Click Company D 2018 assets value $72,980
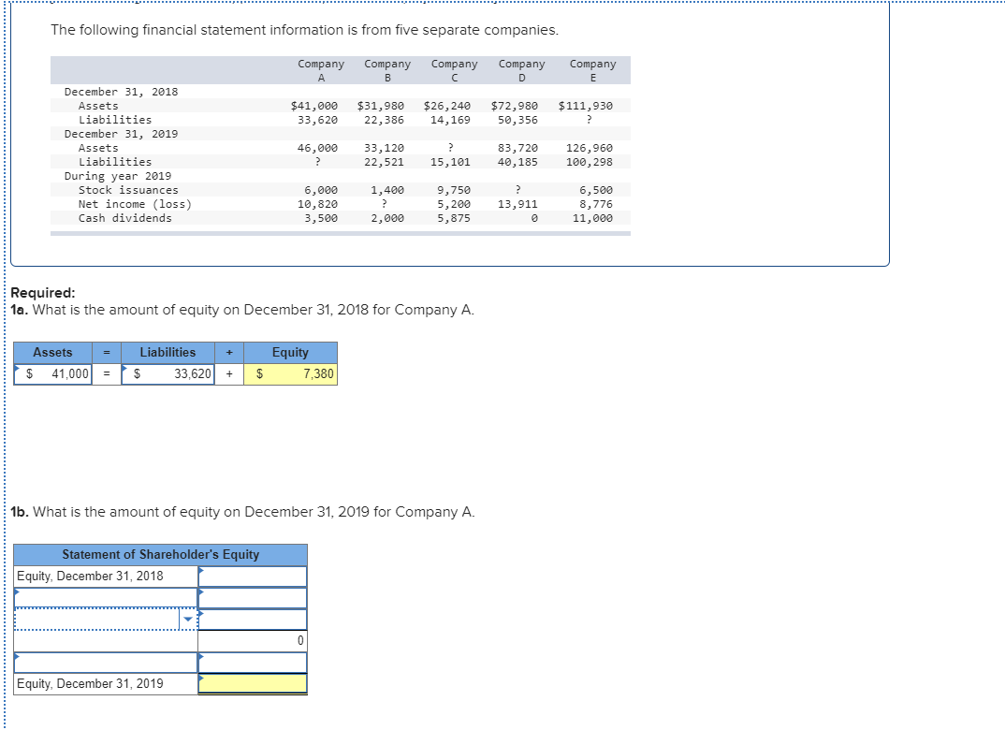This screenshot has height=730, width=1005. click(514, 106)
